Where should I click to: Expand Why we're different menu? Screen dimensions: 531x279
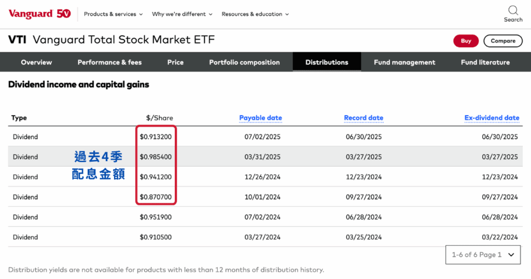[x=182, y=14]
